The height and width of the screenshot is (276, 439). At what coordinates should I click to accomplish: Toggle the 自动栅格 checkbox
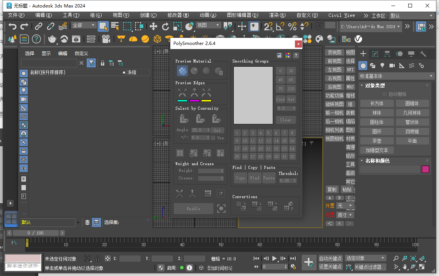[x=384, y=94]
